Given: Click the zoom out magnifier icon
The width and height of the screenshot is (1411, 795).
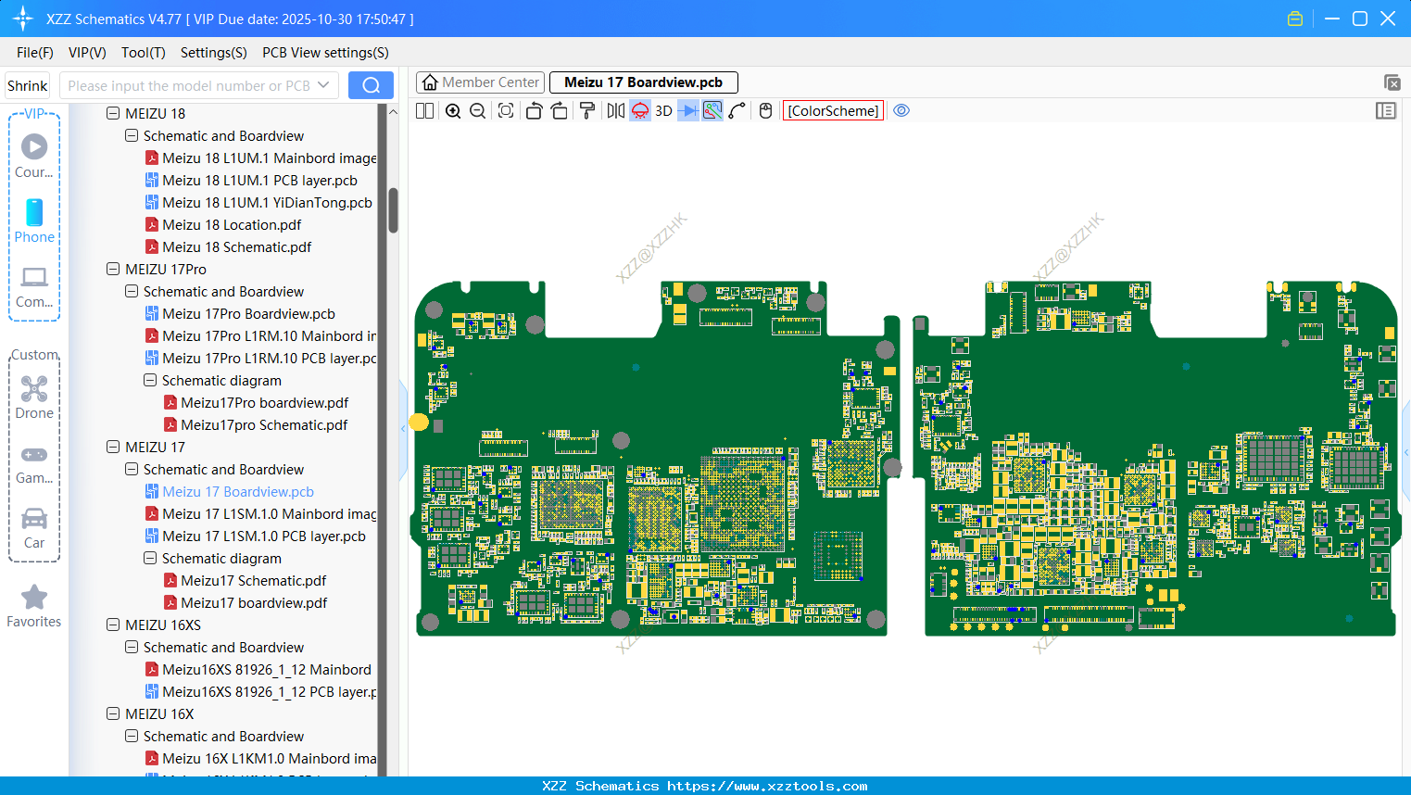Looking at the screenshot, I should point(478,111).
